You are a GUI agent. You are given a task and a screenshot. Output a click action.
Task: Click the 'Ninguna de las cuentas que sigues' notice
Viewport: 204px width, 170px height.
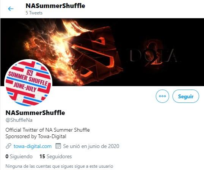point(59,166)
